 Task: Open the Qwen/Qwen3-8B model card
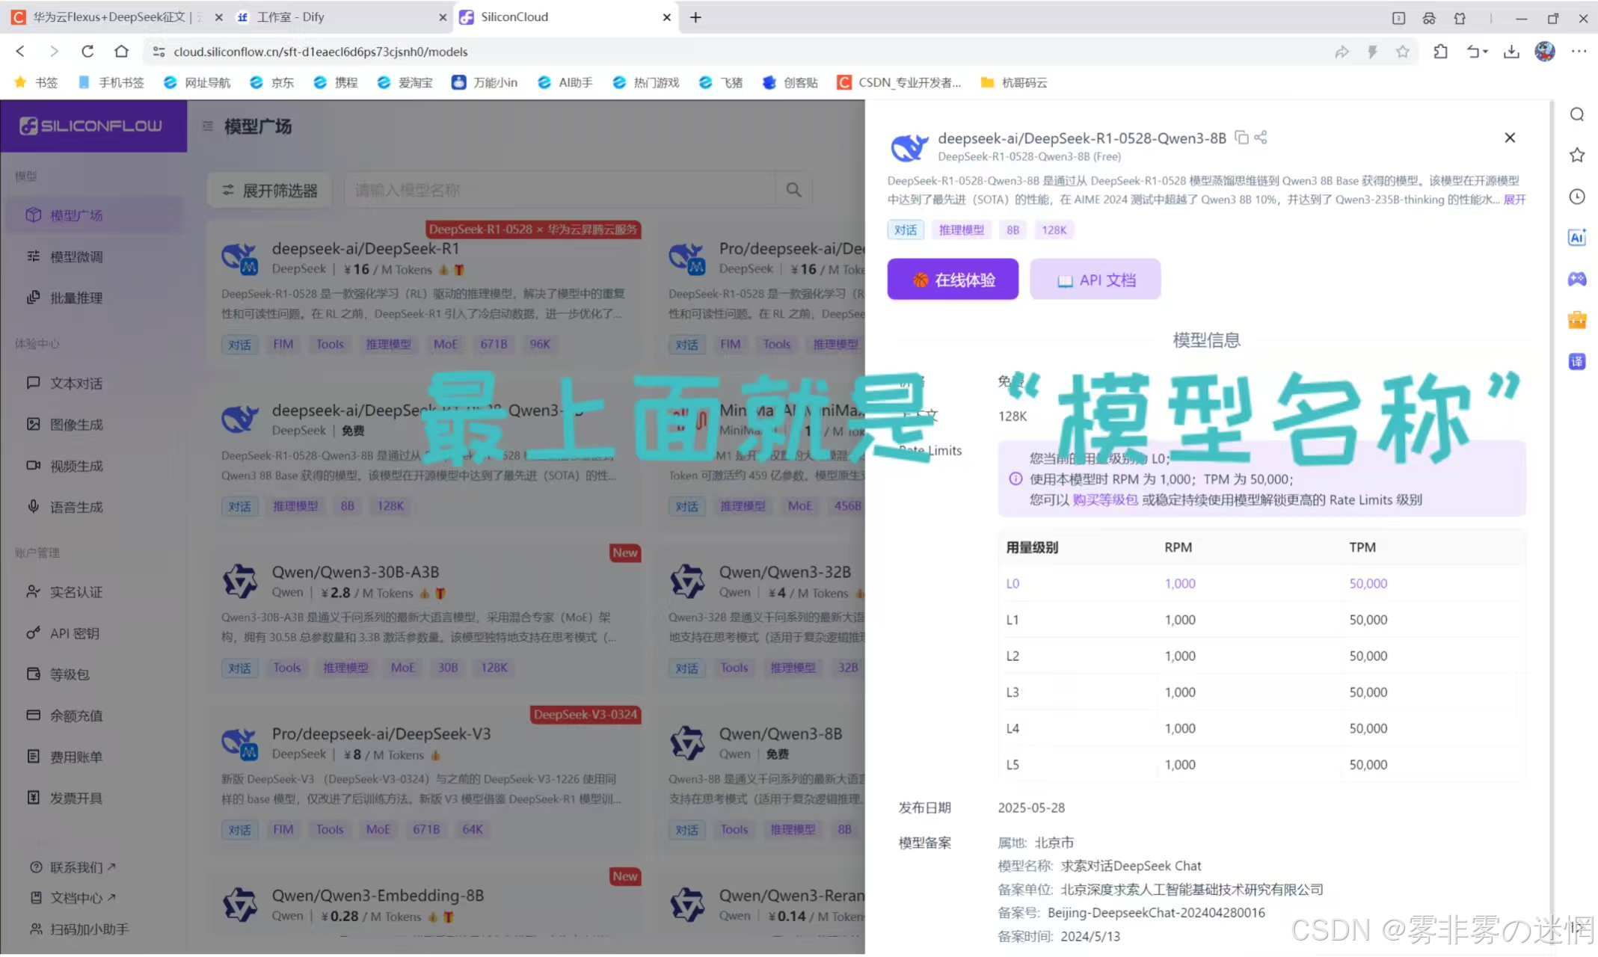tap(761, 779)
